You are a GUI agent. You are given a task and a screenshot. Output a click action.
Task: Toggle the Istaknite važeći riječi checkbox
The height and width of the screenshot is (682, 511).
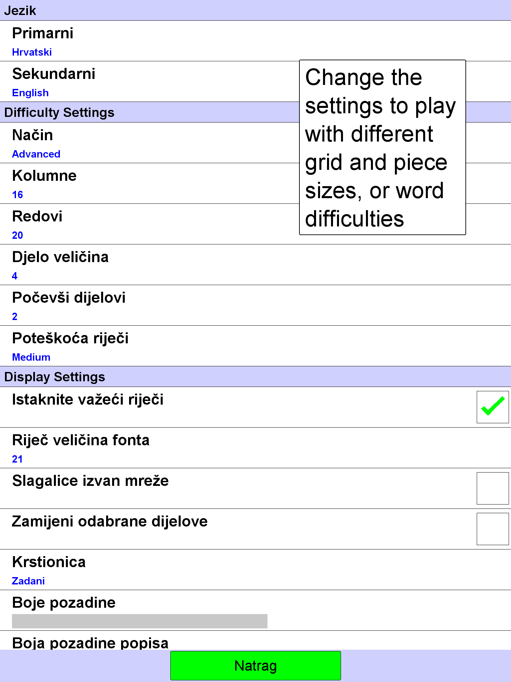(493, 407)
